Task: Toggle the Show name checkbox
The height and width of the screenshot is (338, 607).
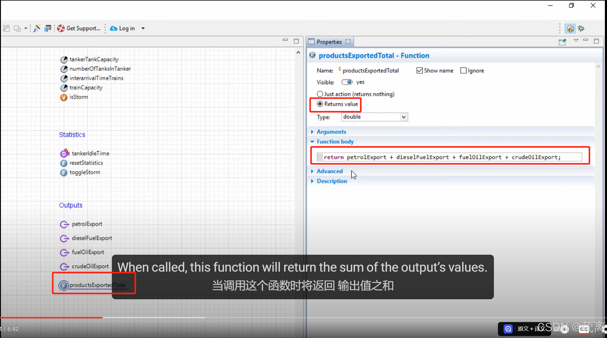Action: pyautogui.click(x=420, y=71)
